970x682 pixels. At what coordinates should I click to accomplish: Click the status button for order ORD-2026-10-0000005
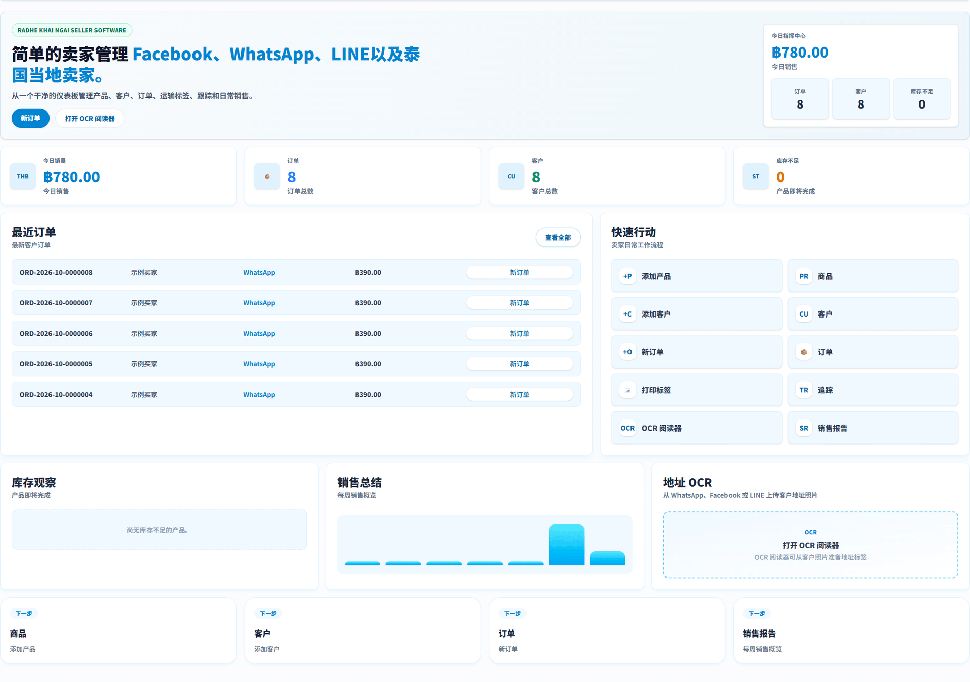519,364
